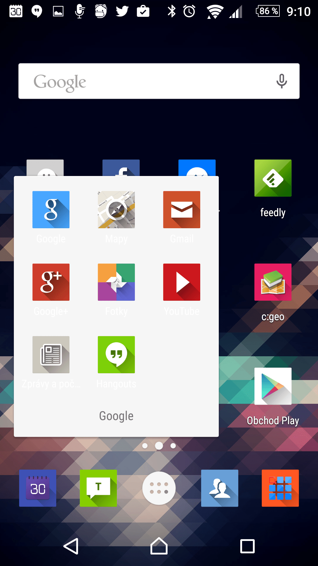Tap the calendar notification icon in status bar
Screen dimensions: 318x566
pos(16,11)
